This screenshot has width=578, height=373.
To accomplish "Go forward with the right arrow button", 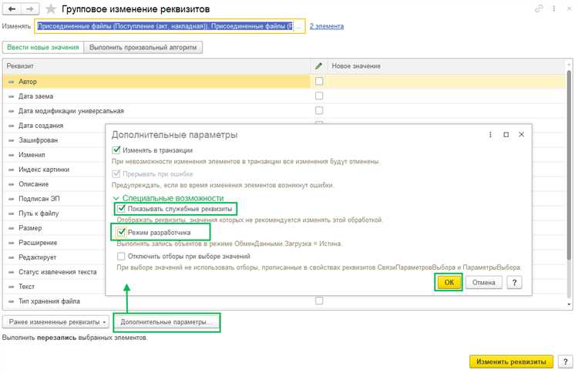I will [30, 9].
